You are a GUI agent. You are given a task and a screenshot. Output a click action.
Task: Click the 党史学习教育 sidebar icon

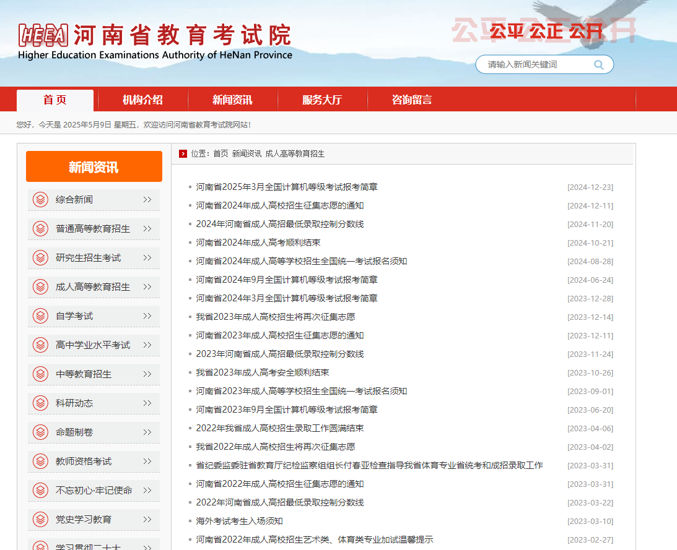[x=40, y=519]
